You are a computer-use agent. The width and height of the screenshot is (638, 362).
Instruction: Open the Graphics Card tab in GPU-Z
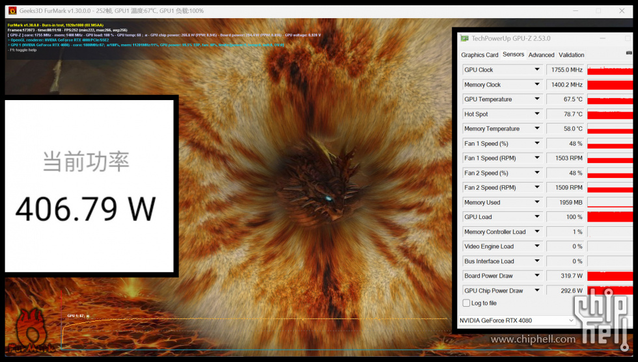[479, 55]
